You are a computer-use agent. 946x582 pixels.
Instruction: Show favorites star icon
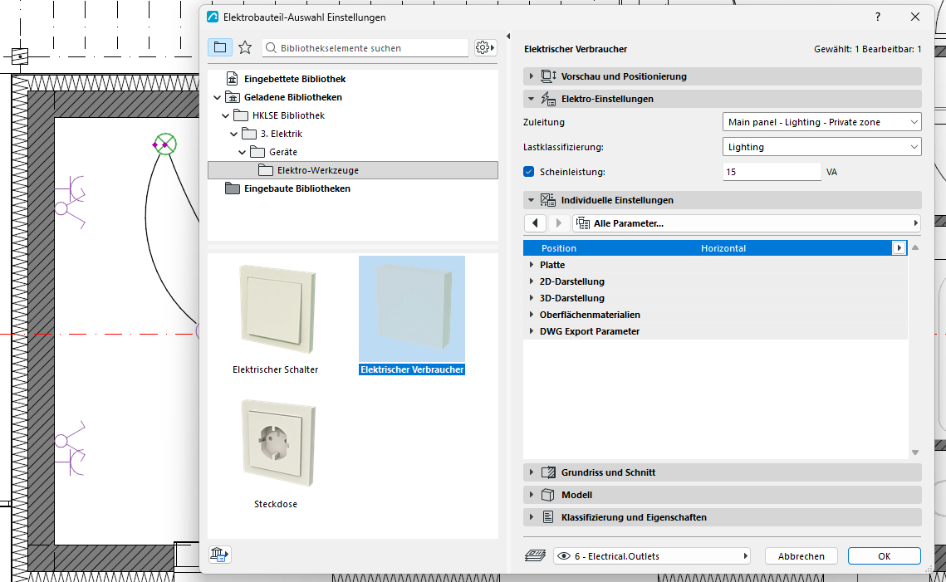click(245, 47)
